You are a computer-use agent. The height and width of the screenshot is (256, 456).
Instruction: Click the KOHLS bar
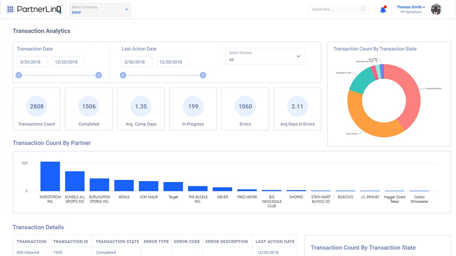point(124,186)
